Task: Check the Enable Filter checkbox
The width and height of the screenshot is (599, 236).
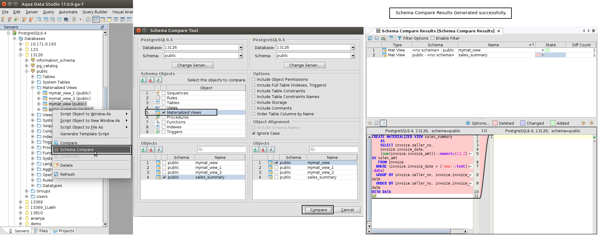Action: pos(433,38)
